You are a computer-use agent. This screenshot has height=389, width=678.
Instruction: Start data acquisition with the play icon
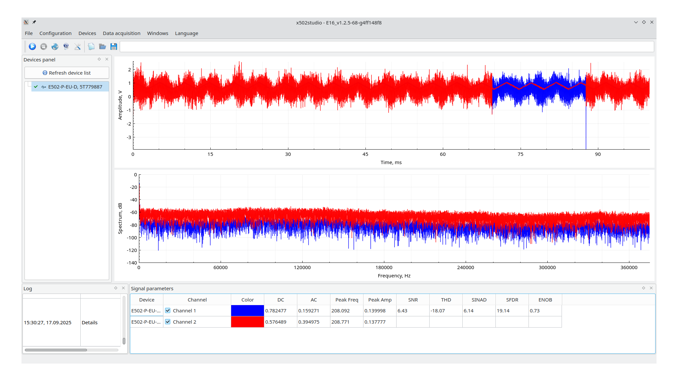32,47
